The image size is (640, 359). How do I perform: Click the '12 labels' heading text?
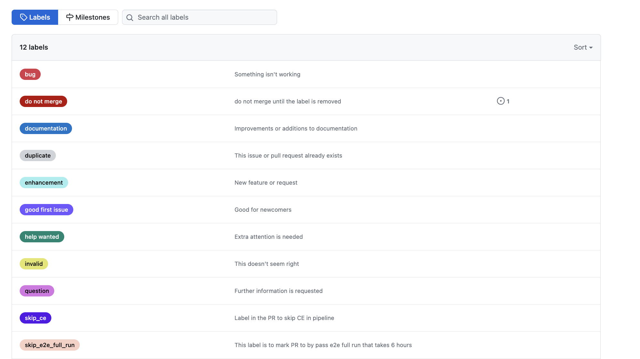pos(34,47)
